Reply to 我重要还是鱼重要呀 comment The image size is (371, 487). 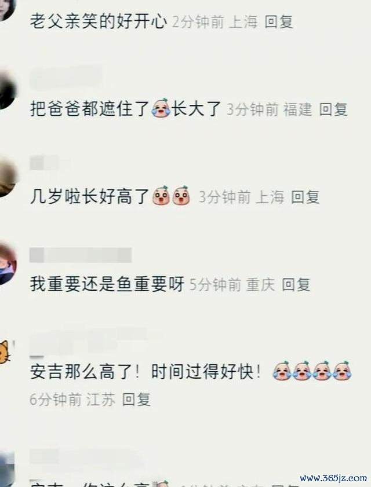point(296,284)
